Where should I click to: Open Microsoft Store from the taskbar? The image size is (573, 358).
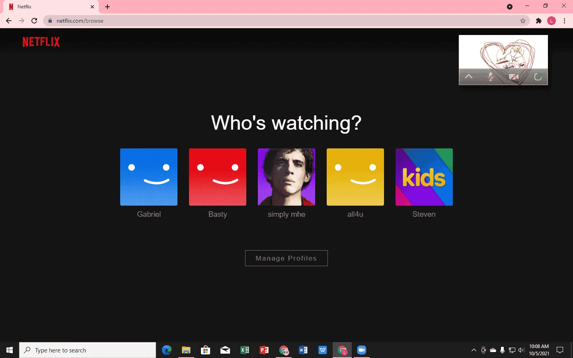(x=206, y=350)
